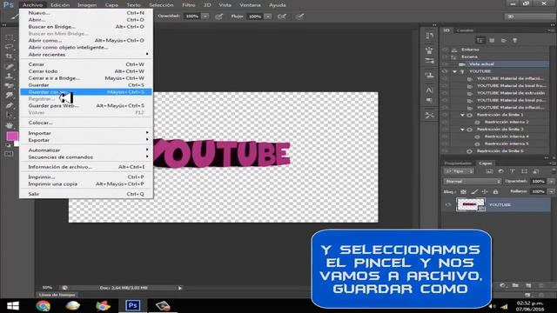Open layer Opacidad dropdown in Capas panel
The image size is (557, 313).
[x=551, y=182]
